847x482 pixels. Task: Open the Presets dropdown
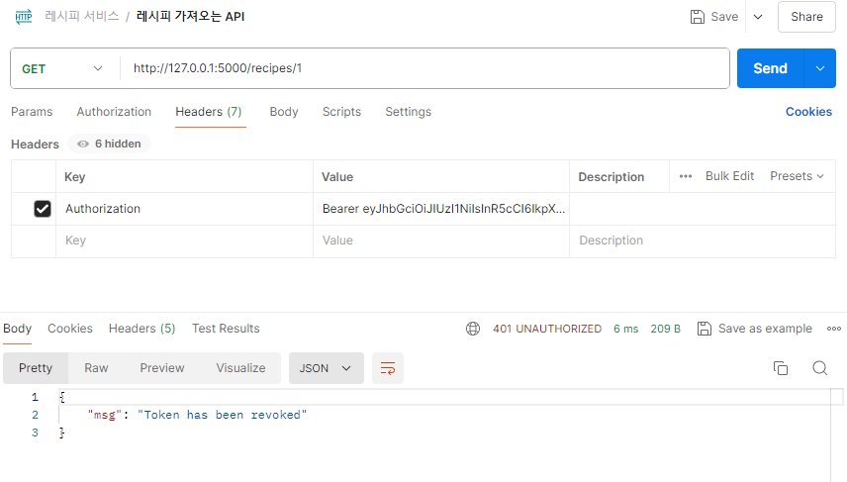(797, 176)
